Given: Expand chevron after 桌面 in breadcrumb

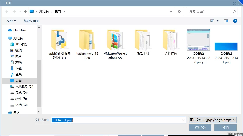Looking at the screenshot, I should [64, 11].
